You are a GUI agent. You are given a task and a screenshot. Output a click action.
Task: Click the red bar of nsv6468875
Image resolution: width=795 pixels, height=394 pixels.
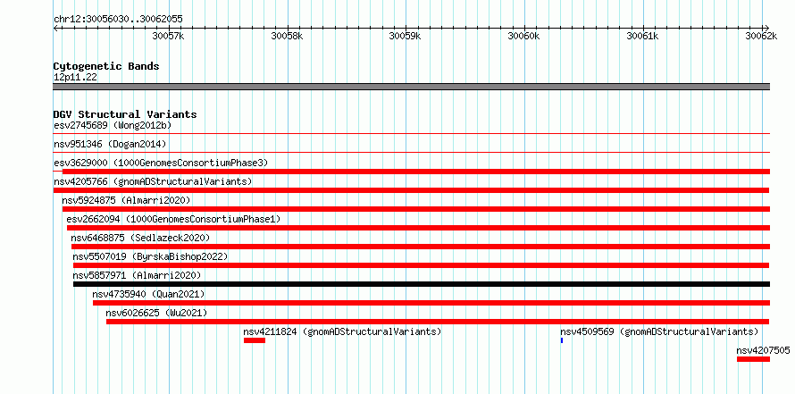pos(421,247)
